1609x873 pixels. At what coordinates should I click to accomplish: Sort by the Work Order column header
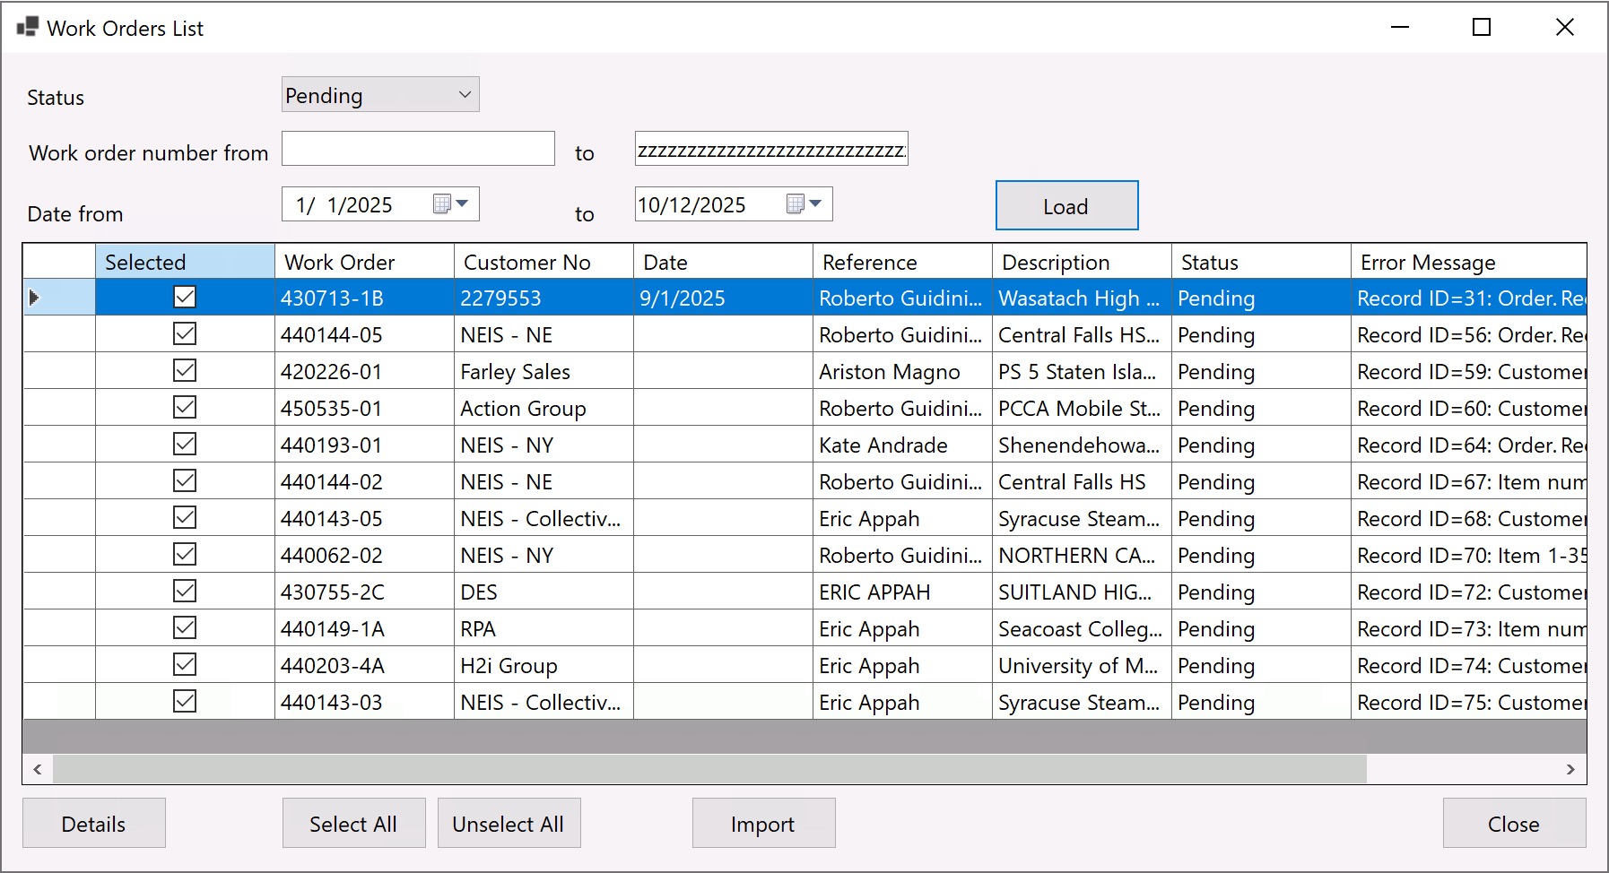pyautogui.click(x=364, y=263)
